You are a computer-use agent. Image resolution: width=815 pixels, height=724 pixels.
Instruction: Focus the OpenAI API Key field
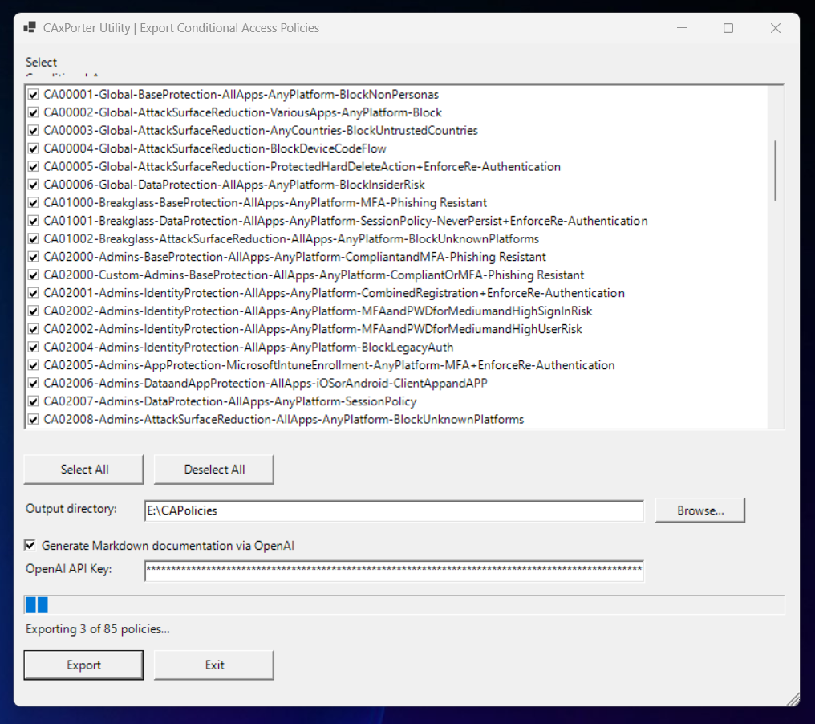coord(393,570)
